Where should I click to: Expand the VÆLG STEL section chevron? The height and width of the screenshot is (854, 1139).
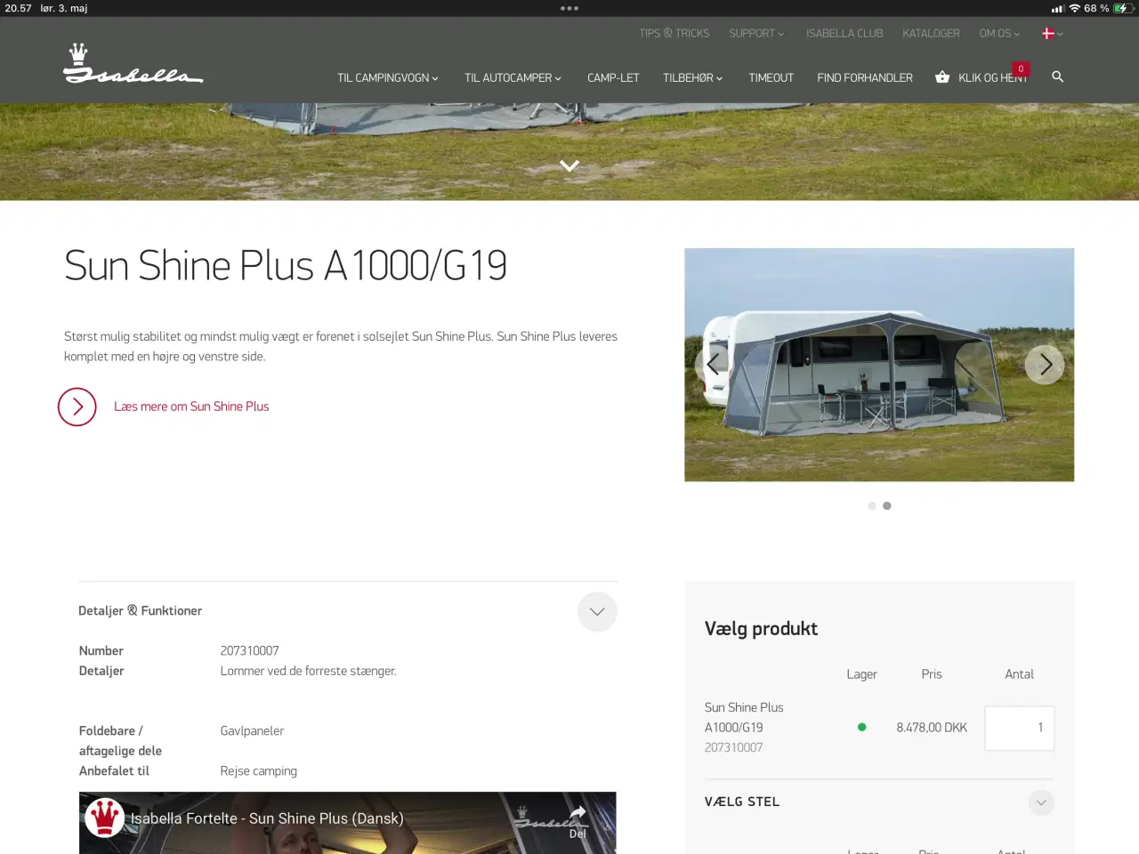(1041, 802)
